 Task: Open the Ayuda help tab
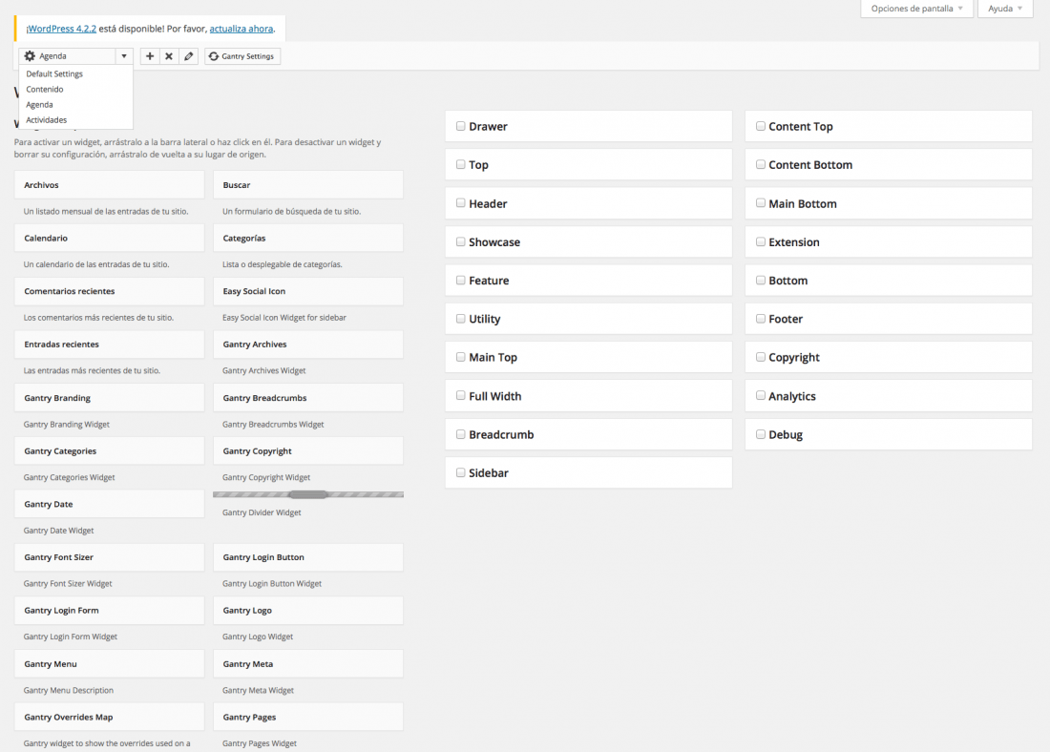[x=1005, y=9]
